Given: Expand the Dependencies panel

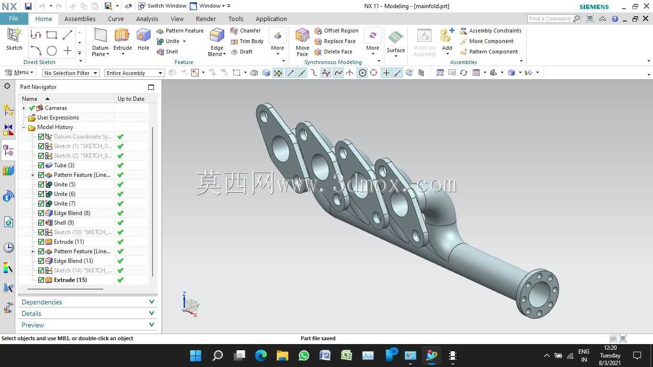Looking at the screenshot, I should coord(87,302).
